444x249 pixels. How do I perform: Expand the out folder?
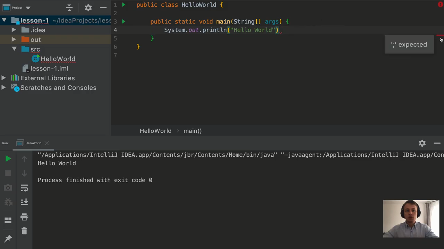14,40
